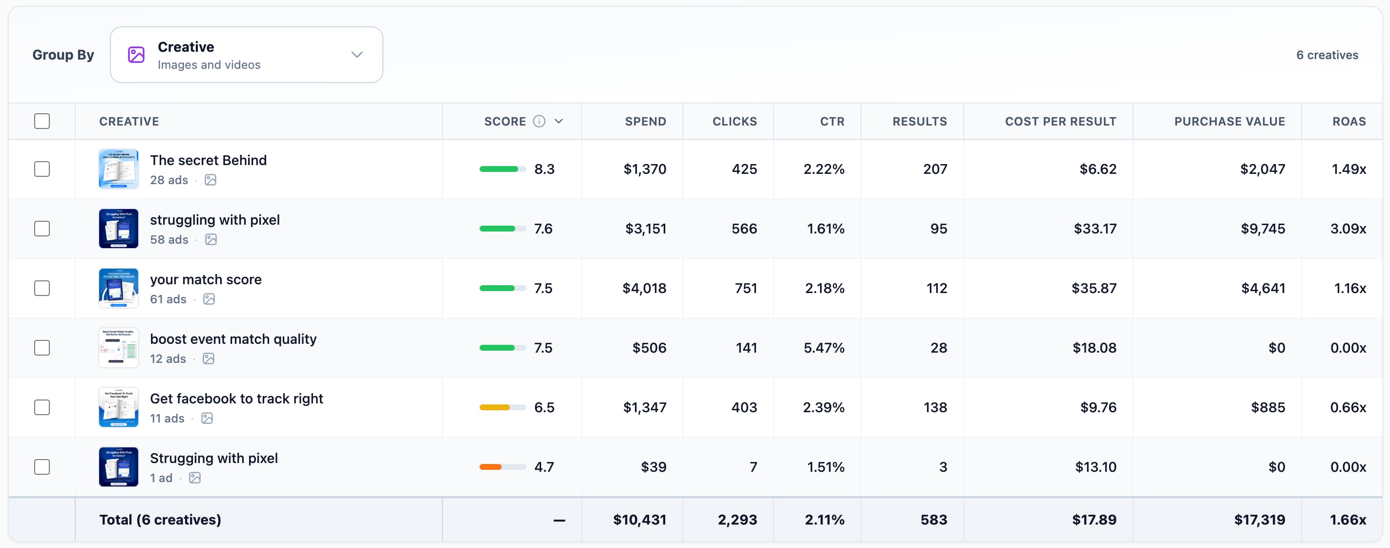This screenshot has width=1390, height=548.
Task: Click the image icon beside The secret Behind's 28 ads
Action: pos(211,180)
